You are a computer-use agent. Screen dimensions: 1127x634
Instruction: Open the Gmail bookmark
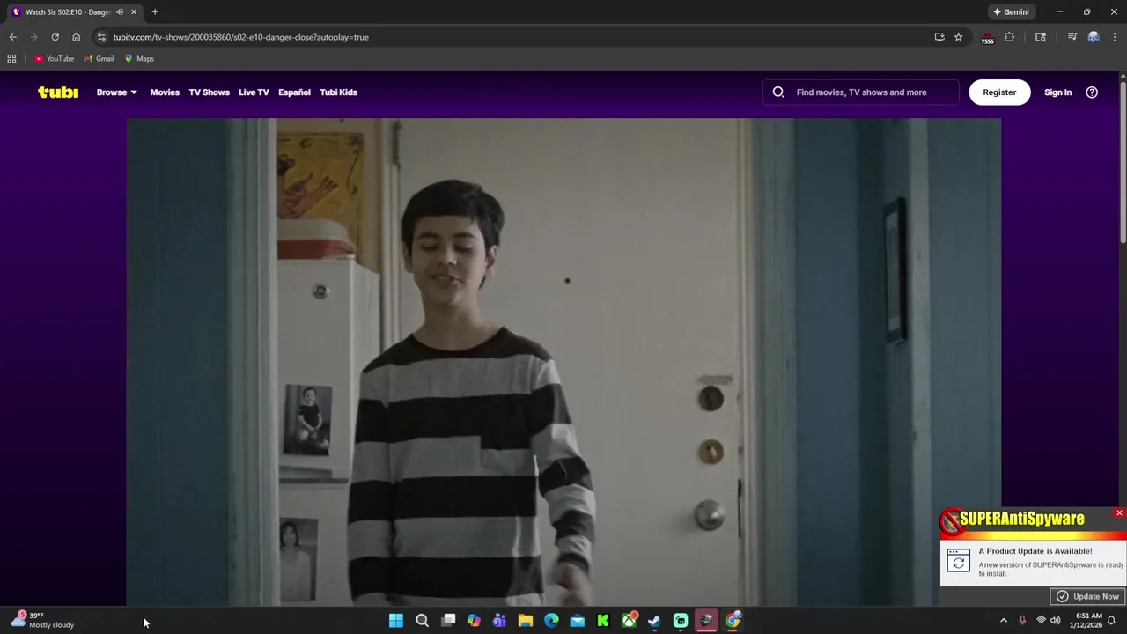pos(99,59)
